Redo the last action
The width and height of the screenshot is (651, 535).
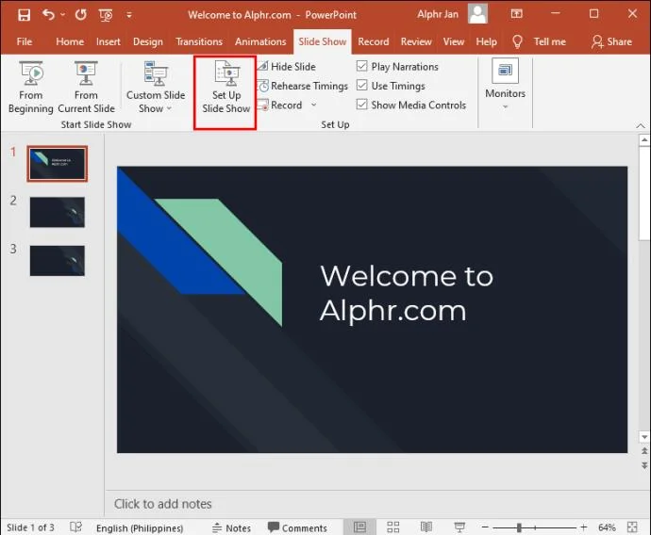point(80,15)
